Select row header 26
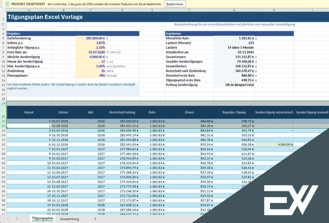This screenshot has width=329, height=223. click(x=4, y=145)
